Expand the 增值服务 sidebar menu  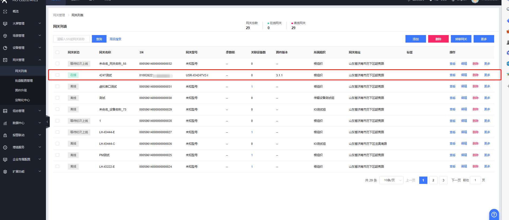coord(40,147)
